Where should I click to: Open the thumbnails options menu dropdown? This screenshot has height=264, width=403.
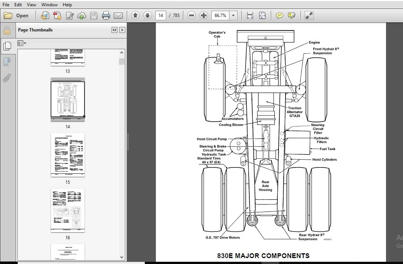tap(22, 43)
